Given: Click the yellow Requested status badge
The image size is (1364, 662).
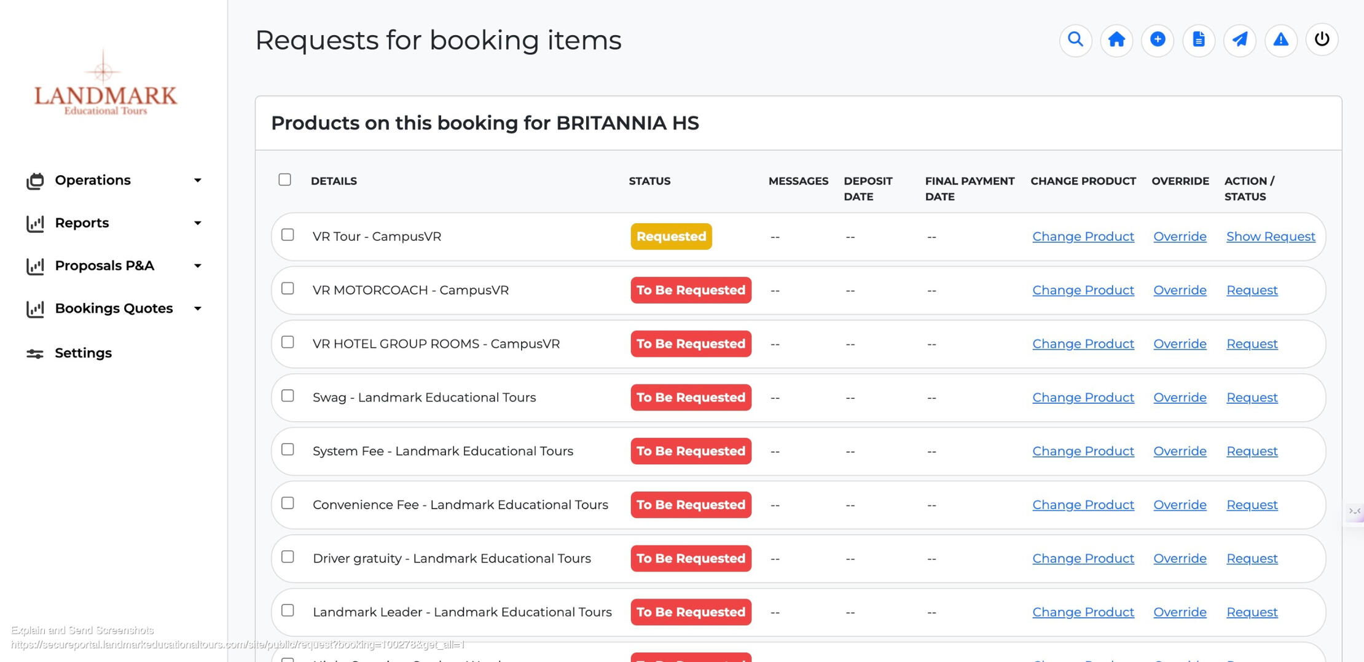Looking at the screenshot, I should (x=671, y=237).
